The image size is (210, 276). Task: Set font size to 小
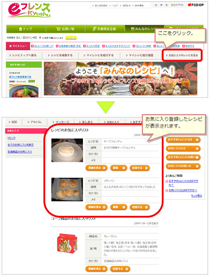[156, 5]
